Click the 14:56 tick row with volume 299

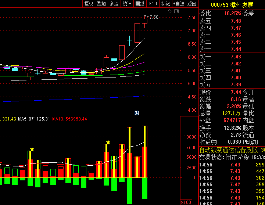(232, 165)
